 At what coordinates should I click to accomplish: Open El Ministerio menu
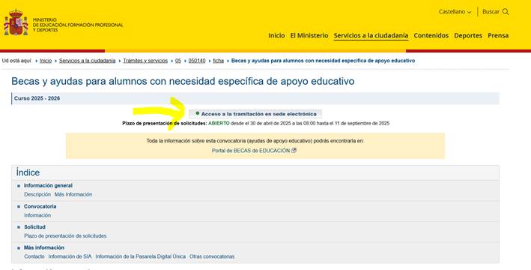(x=309, y=35)
